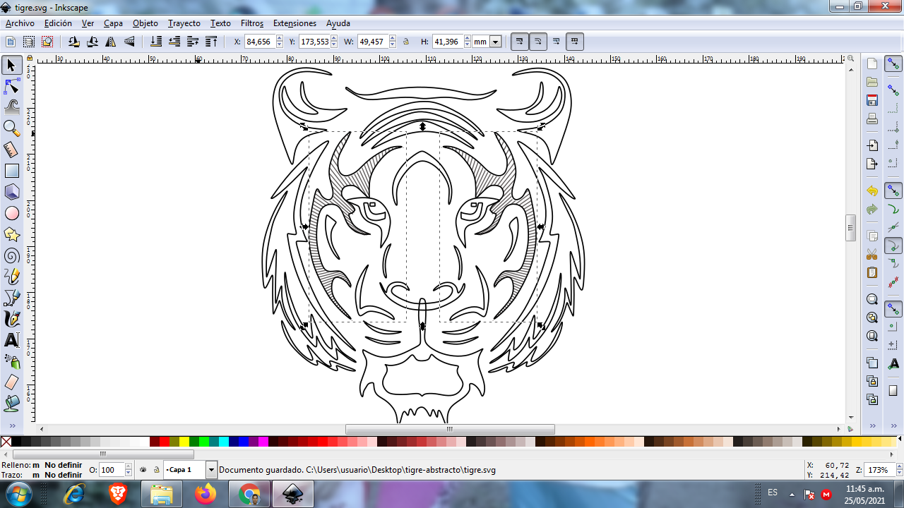The image size is (904, 508).
Task: Select the Calligraphy tool
Action: pos(11,319)
